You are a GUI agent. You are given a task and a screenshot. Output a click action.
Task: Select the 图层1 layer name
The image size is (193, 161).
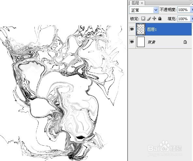pyautogui.click(x=152, y=30)
